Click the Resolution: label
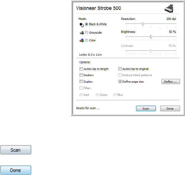 (x=128, y=19)
